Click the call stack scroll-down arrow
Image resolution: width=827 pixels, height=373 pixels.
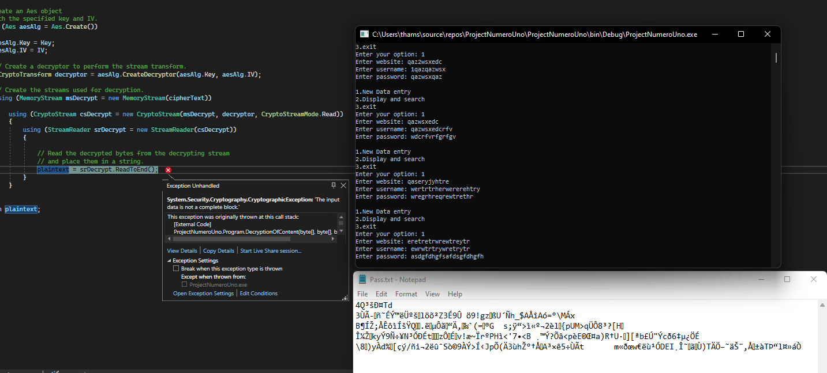click(x=341, y=230)
